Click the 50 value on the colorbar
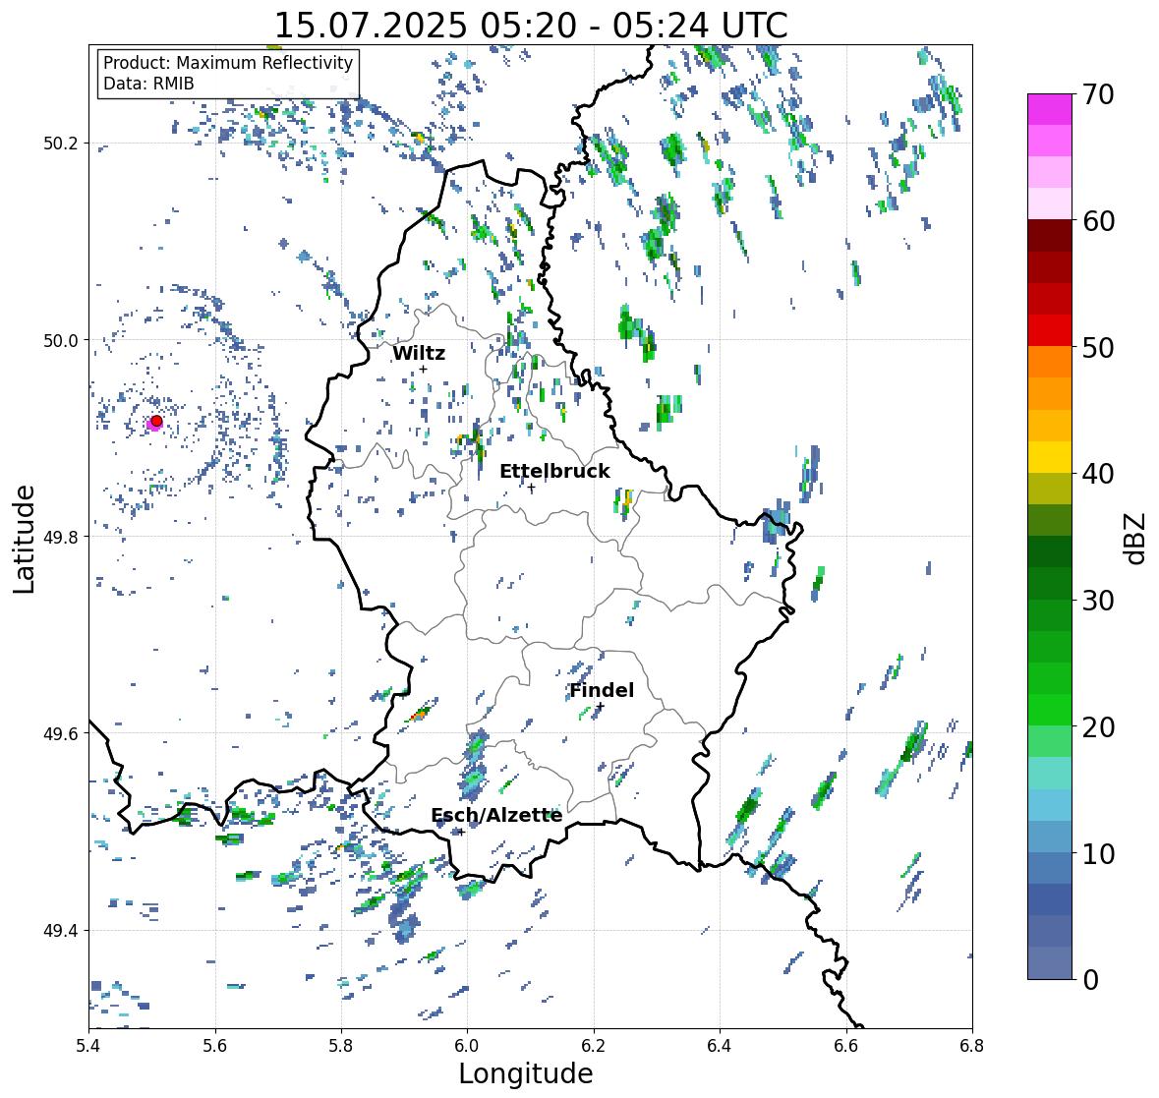 (1098, 347)
